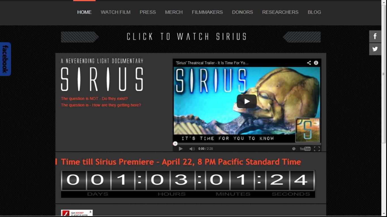Click the video progress bar scrubber
Screen dimensions: 387x217
tap(175, 143)
